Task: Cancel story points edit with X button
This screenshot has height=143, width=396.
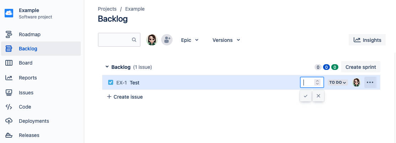Action: [318, 96]
